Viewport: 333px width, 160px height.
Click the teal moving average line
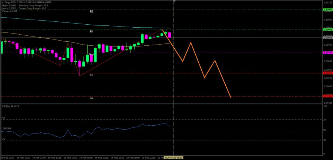[85, 24]
